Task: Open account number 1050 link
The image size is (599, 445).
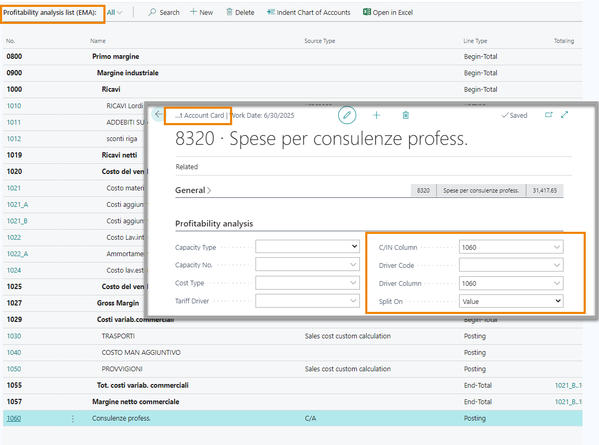Action: 14,369
